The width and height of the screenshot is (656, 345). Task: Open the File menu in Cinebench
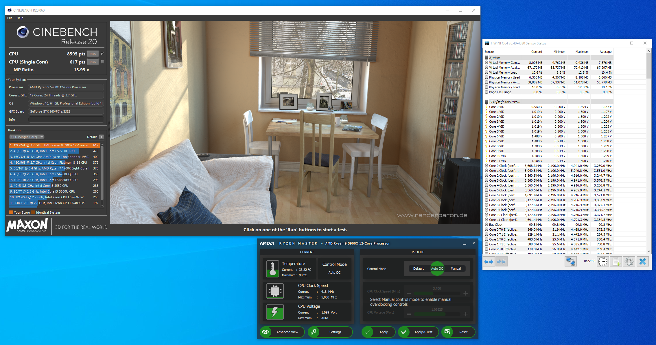10,18
